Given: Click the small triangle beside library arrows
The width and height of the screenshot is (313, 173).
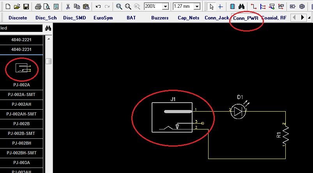Looking at the screenshot, I should [x=309, y=18].
